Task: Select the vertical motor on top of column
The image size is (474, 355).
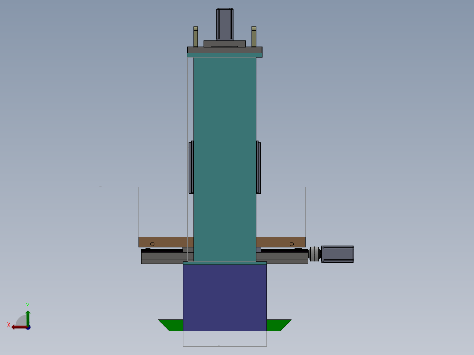Action: tap(225, 24)
